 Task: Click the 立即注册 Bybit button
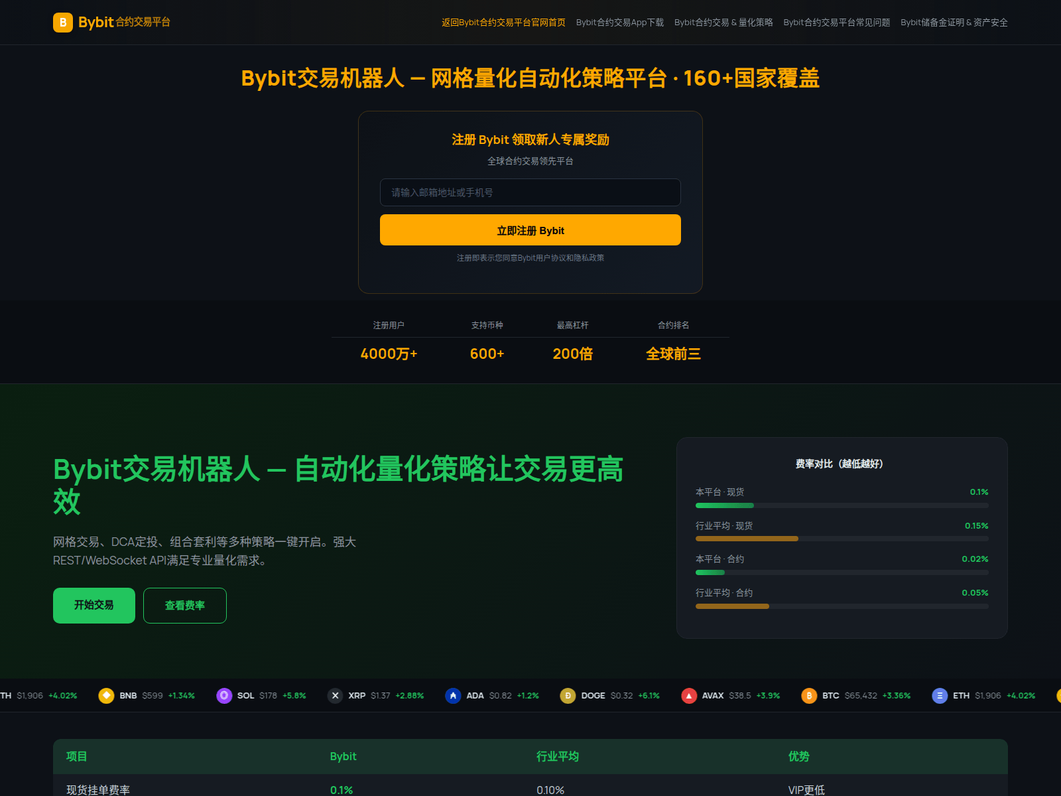coord(530,230)
